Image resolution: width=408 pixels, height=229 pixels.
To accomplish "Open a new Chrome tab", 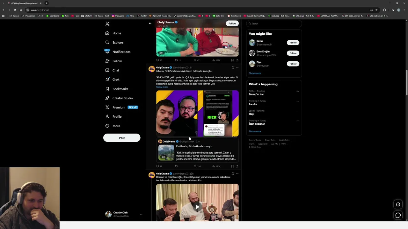I will tap(46, 3).
